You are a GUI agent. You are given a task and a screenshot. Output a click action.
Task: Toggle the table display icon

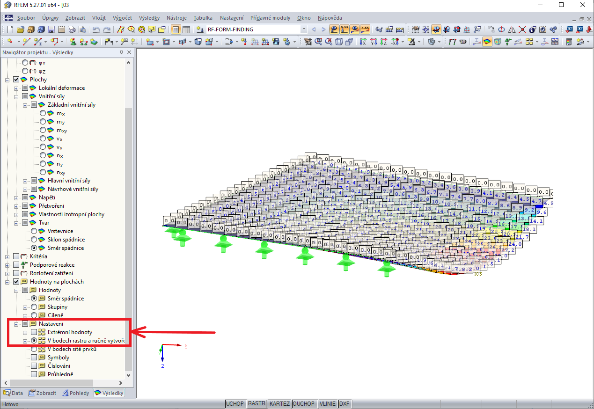coord(186,29)
